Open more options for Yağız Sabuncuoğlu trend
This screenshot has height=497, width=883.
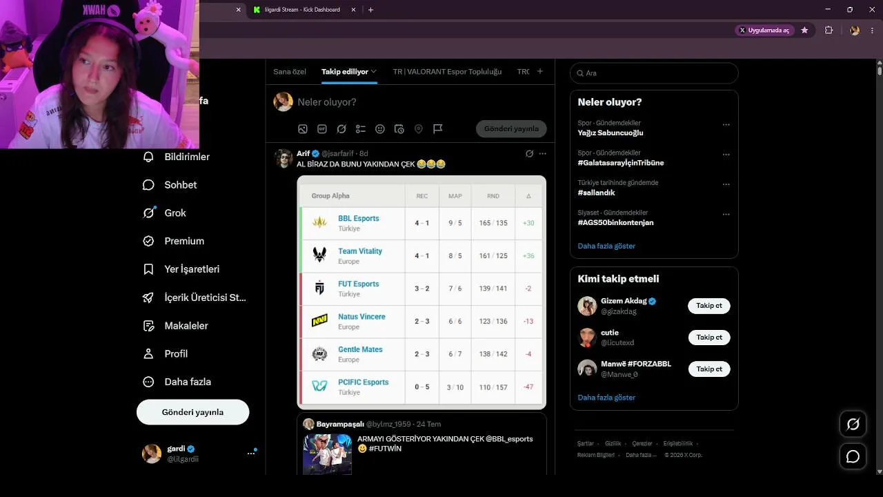coord(726,125)
